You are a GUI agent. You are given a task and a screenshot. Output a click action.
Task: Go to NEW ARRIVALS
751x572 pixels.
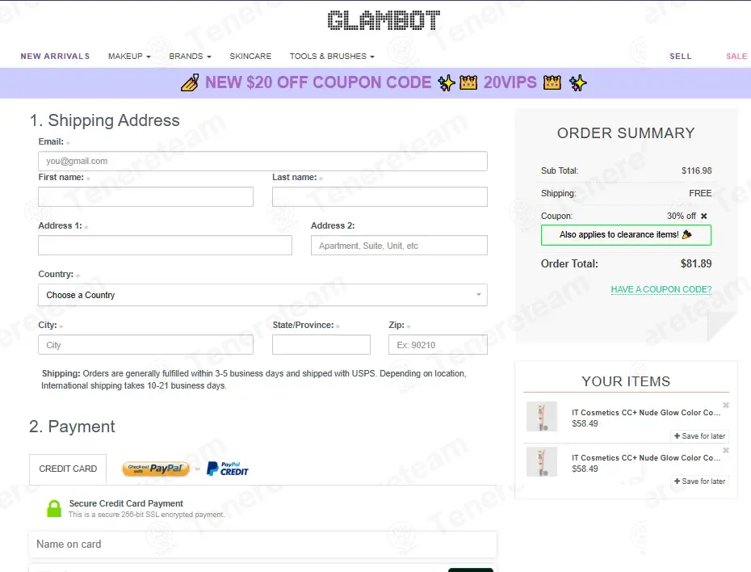[x=55, y=56]
